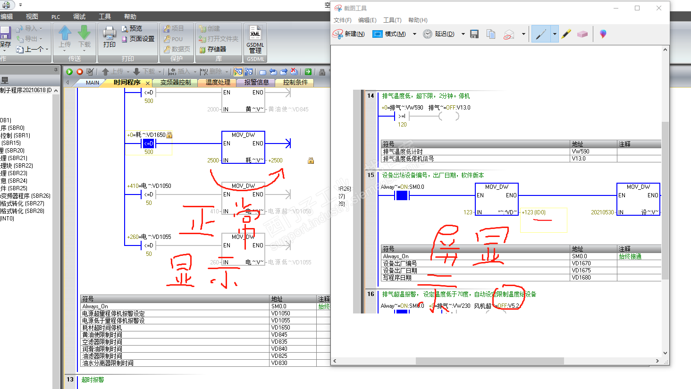Open 文件(F) menu in Snipping Tool
This screenshot has width=691, height=389.
[x=343, y=20]
